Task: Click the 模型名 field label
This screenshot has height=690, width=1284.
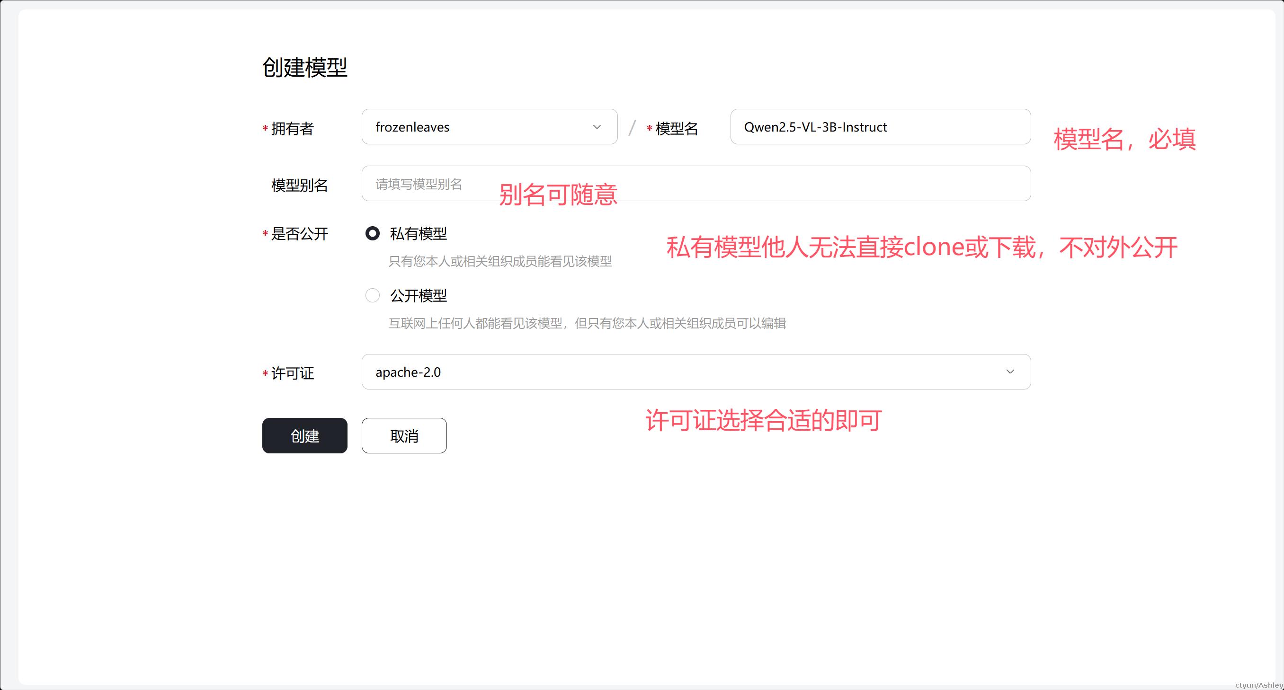Action: point(677,129)
